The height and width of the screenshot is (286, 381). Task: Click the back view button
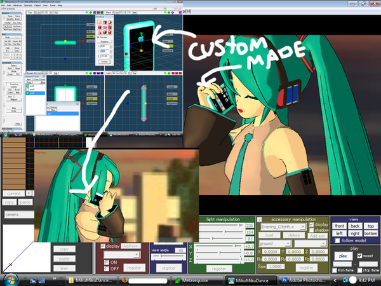tap(355, 226)
